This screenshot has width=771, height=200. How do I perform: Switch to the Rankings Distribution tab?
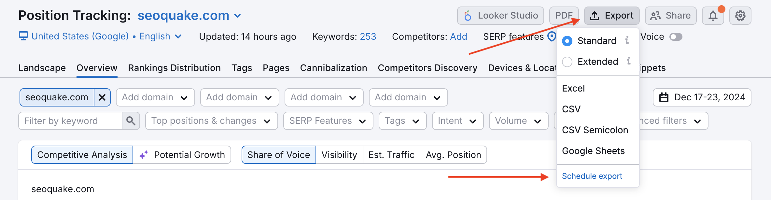point(174,68)
